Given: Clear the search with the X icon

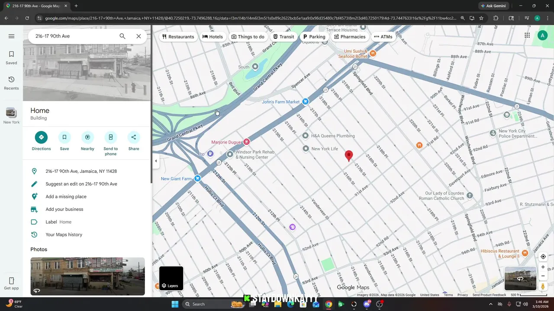Looking at the screenshot, I should [x=138, y=36].
